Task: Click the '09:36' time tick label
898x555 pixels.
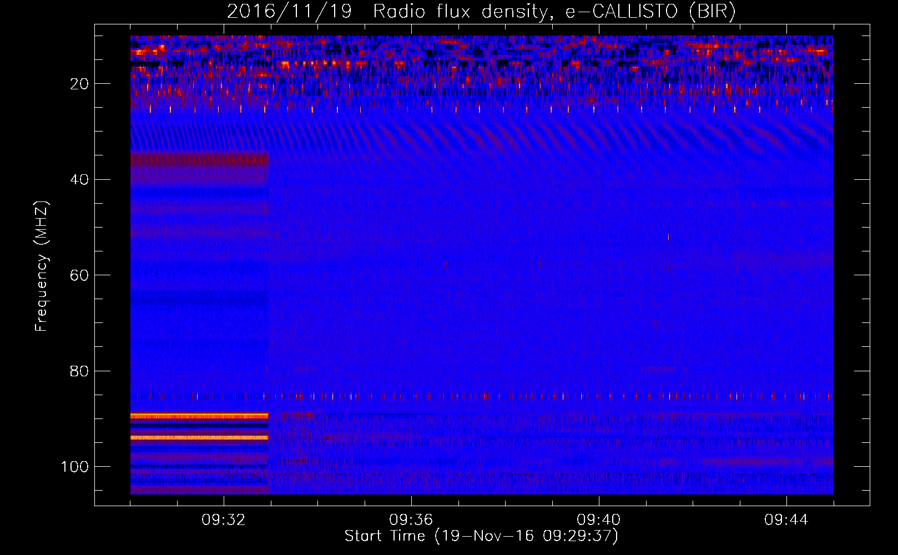Action: [x=411, y=520]
